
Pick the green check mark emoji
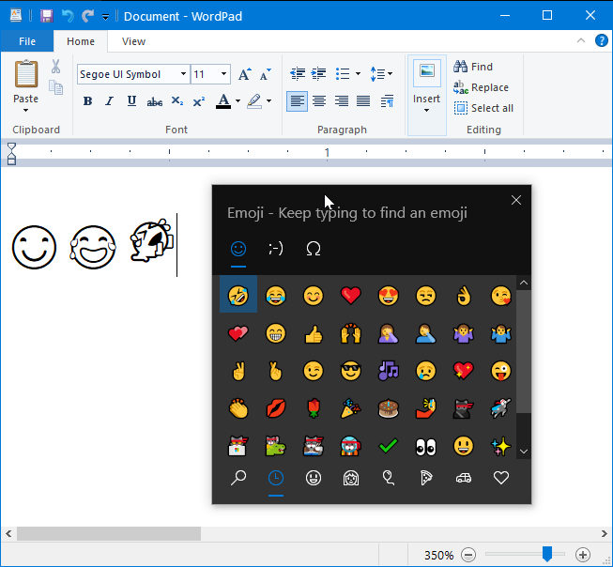389,446
